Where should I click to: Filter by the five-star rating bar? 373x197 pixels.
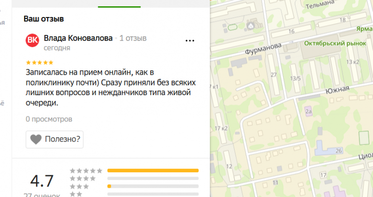[x=153, y=170]
